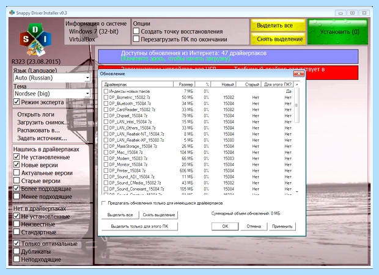This screenshot has height=275, width=379.
Task: Check the DP_Chipset_15084.7z driverpack
Action: click(106, 116)
